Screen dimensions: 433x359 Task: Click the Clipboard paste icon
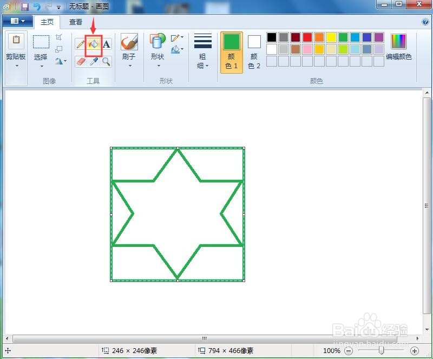click(x=16, y=41)
